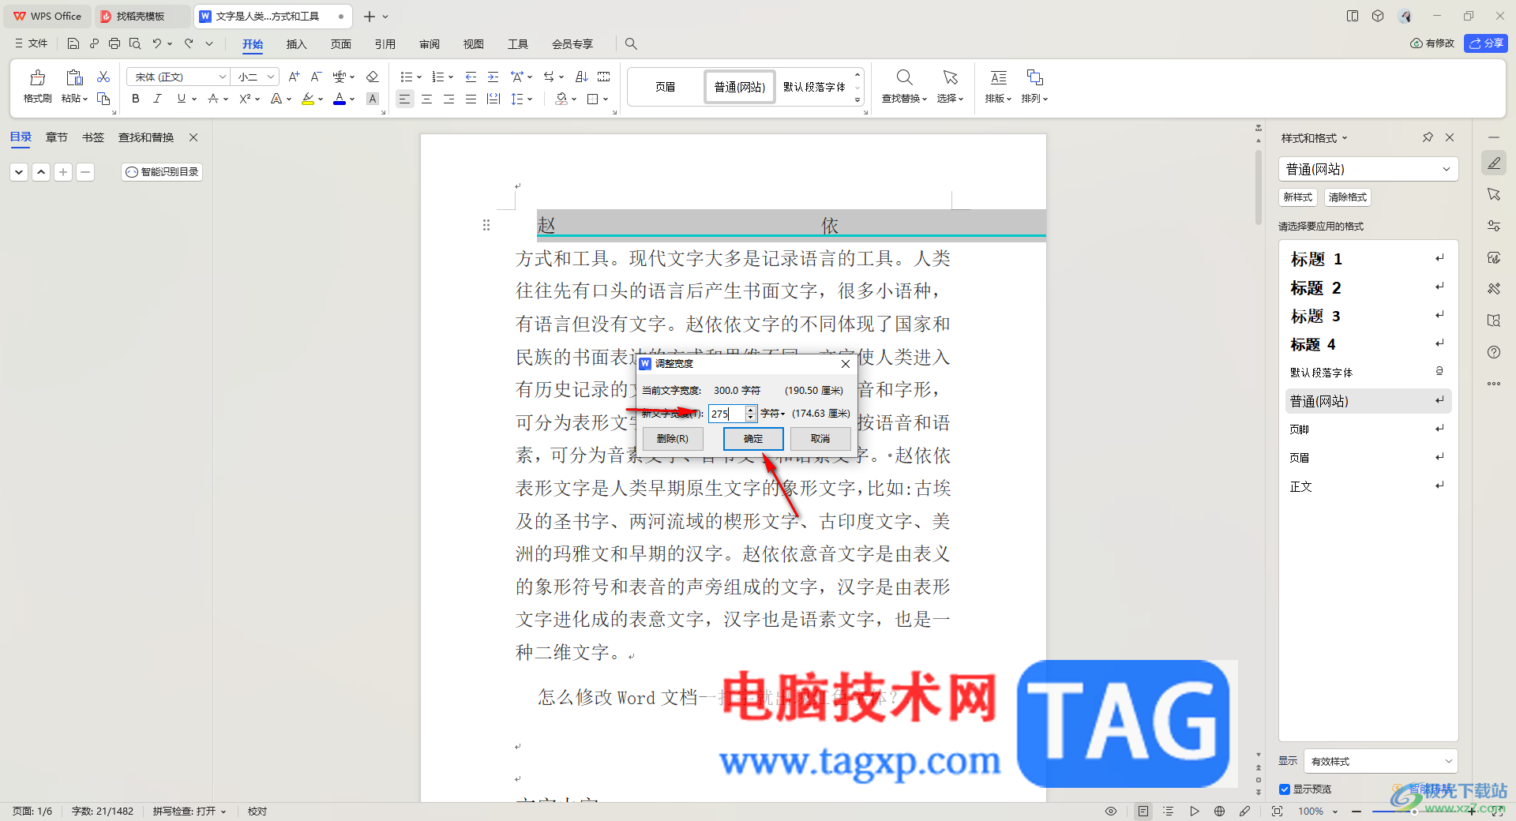Select right paragraph alignment
Screen dimensions: 1516x821
pos(448,99)
